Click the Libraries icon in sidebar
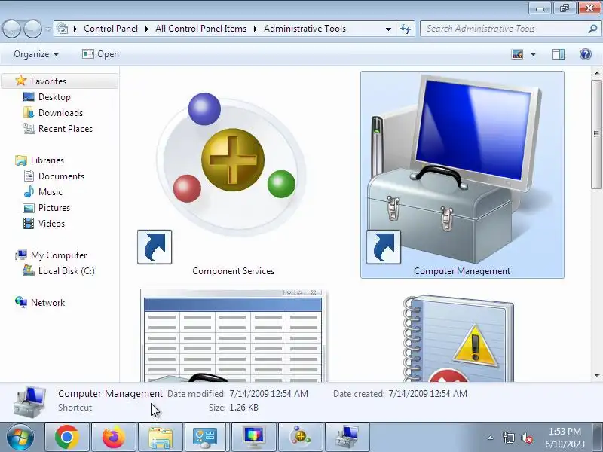This screenshot has width=603, height=452. [21, 160]
